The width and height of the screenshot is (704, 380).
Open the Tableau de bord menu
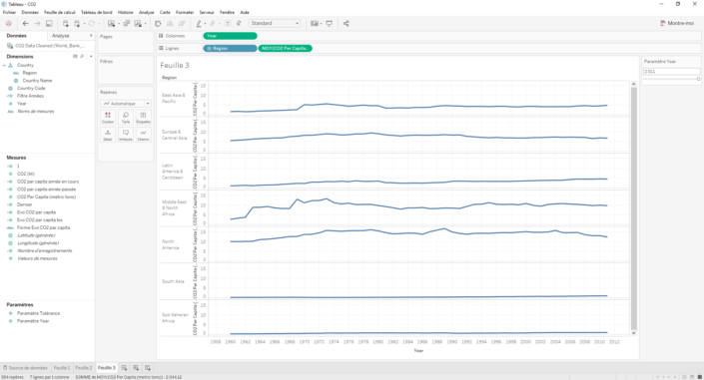(x=97, y=13)
